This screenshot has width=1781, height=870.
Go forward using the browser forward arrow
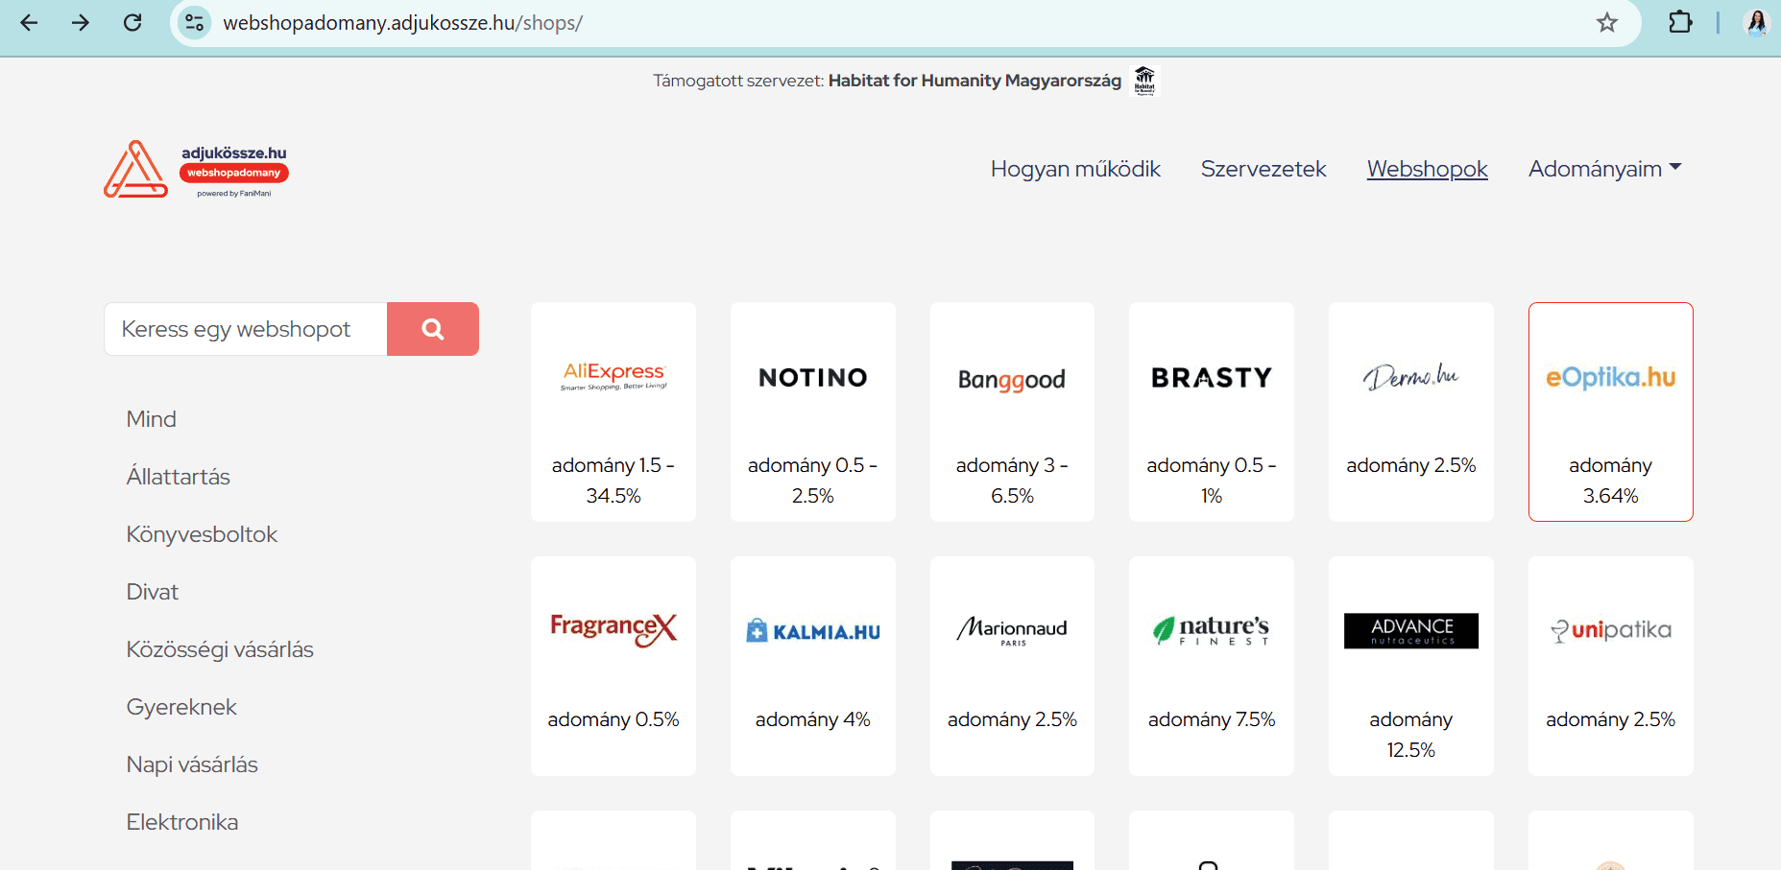coord(81,22)
